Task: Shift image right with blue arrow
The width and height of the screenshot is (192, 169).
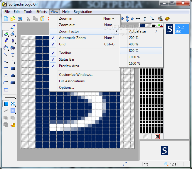Action: tap(132, 19)
